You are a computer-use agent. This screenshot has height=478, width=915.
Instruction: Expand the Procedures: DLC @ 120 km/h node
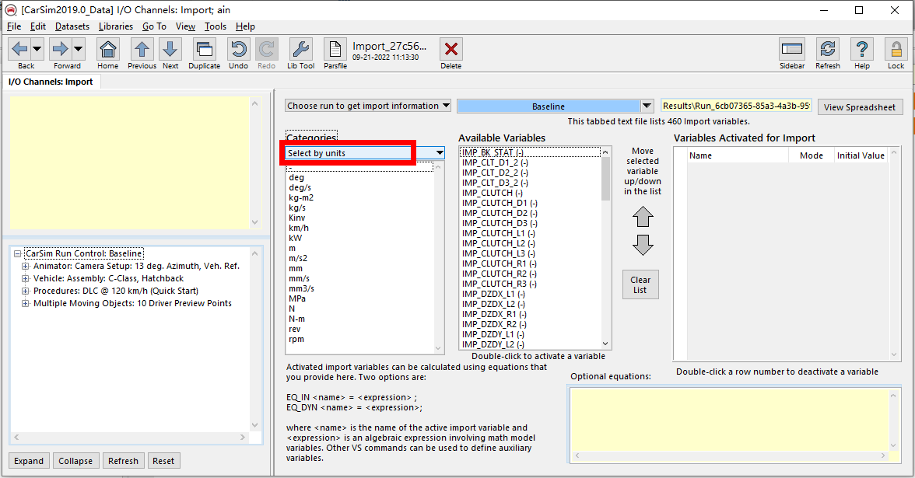point(25,291)
